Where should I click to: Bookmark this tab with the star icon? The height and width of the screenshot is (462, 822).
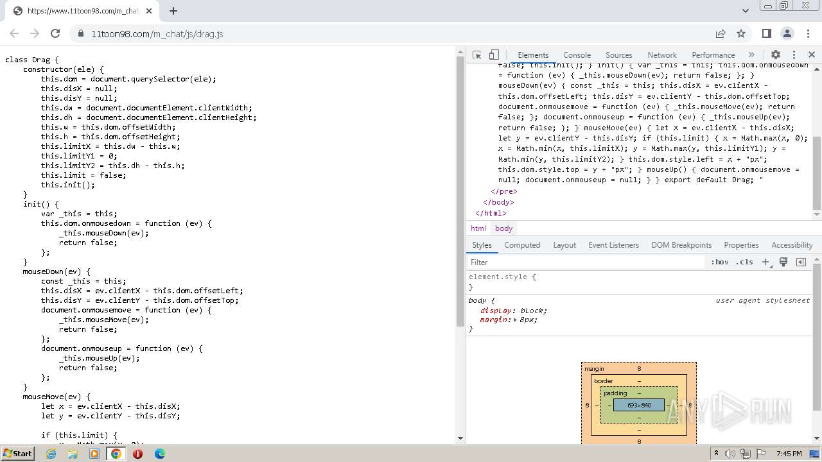[x=741, y=33]
